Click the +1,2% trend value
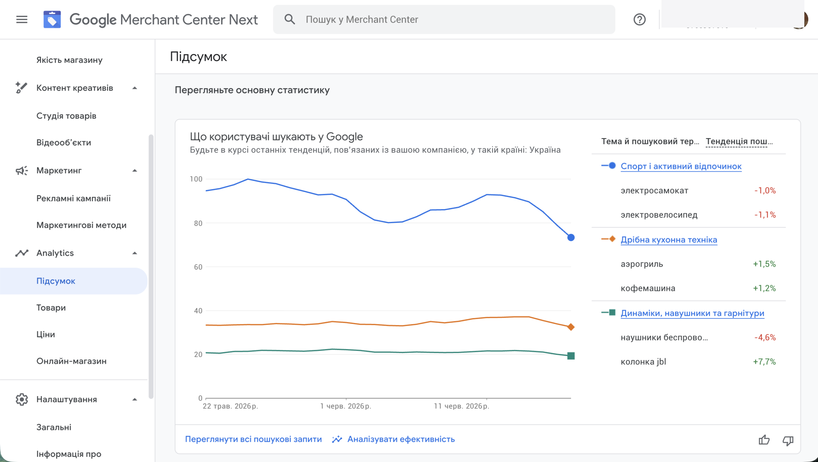Screen dimensions: 818x462 (764, 288)
